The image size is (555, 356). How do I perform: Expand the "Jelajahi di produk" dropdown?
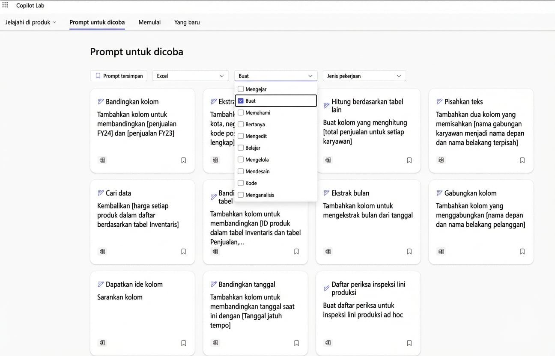click(x=30, y=22)
